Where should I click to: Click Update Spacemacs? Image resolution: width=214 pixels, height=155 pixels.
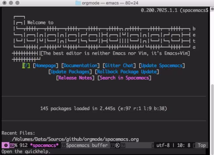[x=162, y=66]
